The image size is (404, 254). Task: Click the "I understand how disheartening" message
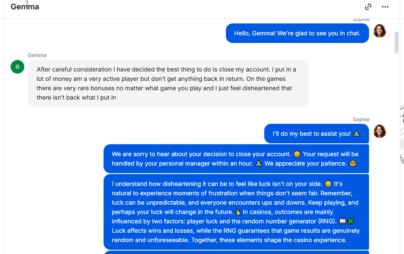pos(236,212)
